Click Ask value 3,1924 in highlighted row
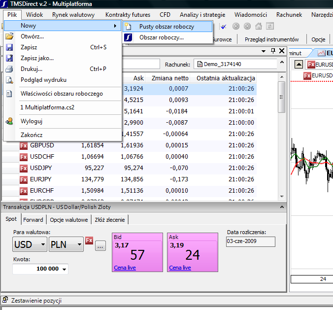Screen dimensions: 333x310 point(133,89)
